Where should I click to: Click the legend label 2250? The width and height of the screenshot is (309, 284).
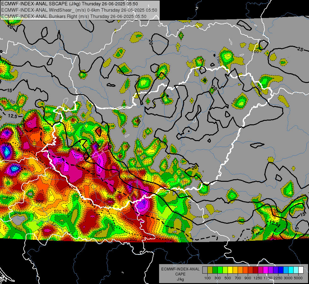pyautogui.click(x=278, y=278)
